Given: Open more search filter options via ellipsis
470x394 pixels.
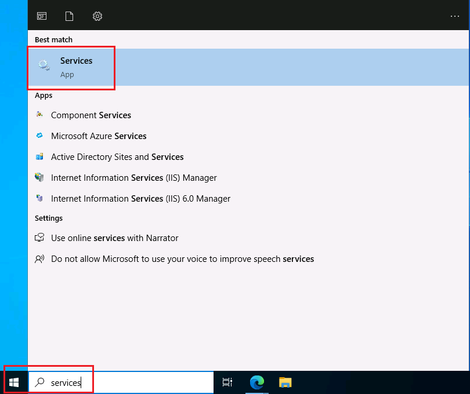Looking at the screenshot, I should pyautogui.click(x=455, y=16).
